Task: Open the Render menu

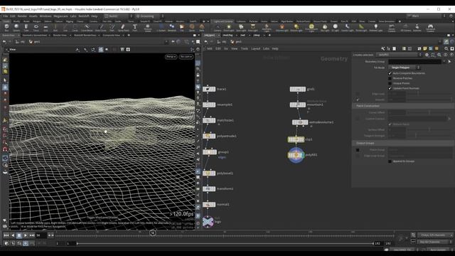Action: (x=22, y=16)
